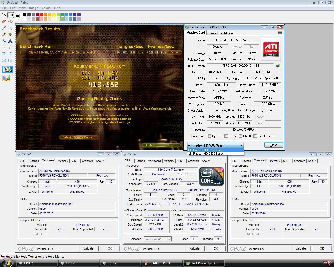Pick the purple swatch in the top palette row
The height and width of the screenshot is (267, 334).
[x=79, y=15]
